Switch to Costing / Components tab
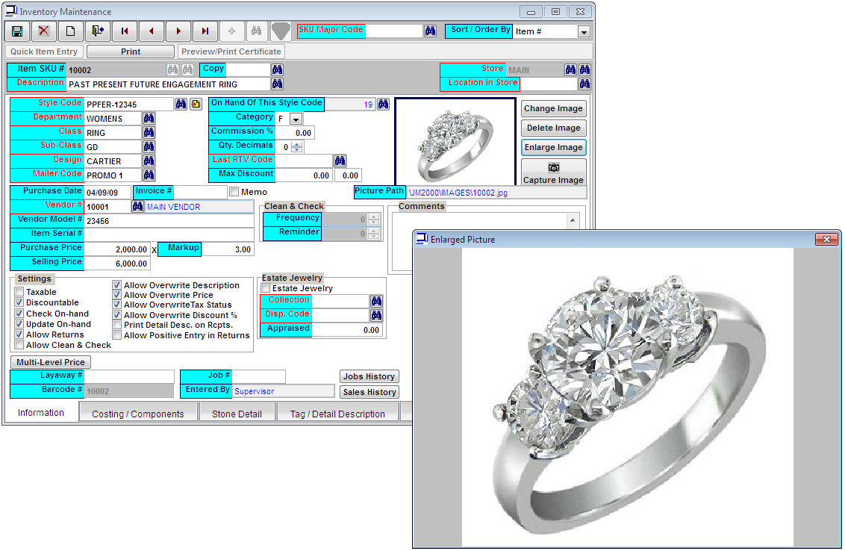The width and height of the screenshot is (845, 551). (137, 414)
